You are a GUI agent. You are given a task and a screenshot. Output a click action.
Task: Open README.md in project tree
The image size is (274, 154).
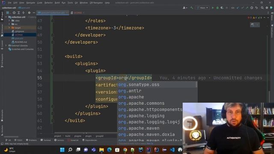click(19, 42)
